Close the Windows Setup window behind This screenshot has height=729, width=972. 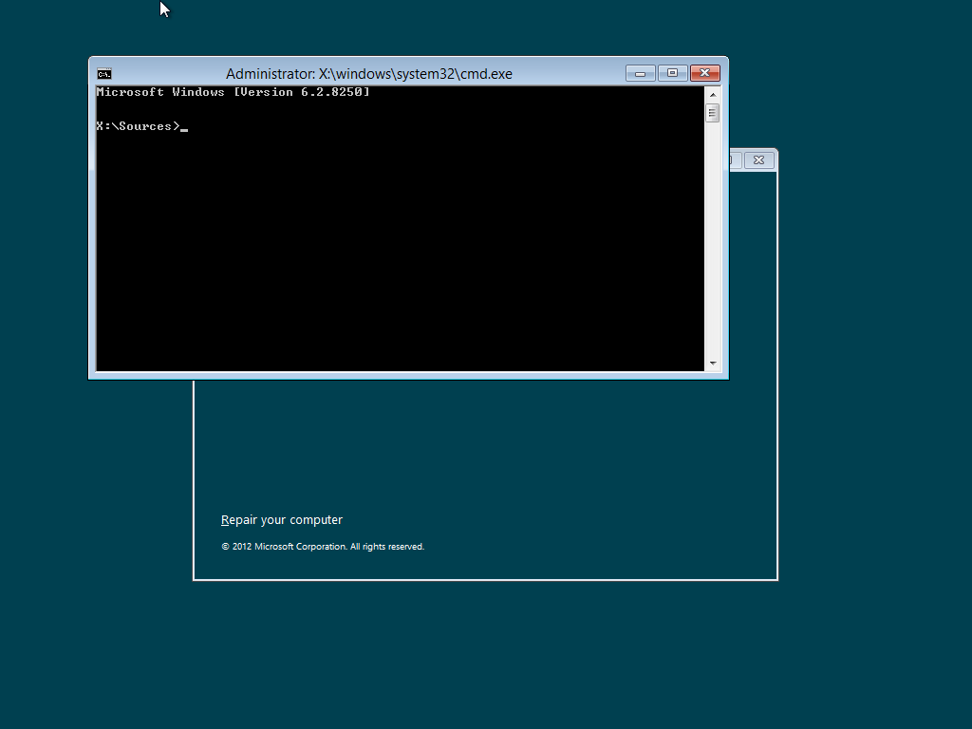tap(758, 160)
